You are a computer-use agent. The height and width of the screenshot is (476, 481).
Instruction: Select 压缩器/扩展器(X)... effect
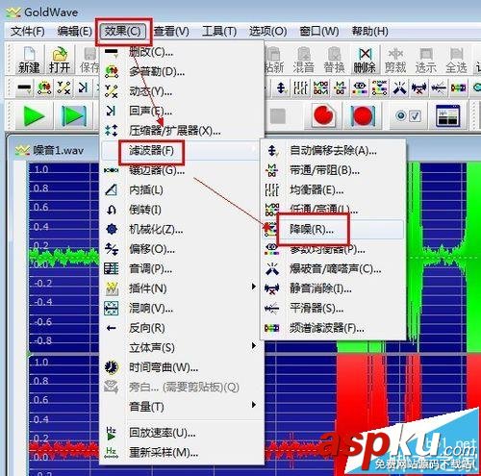point(181,131)
